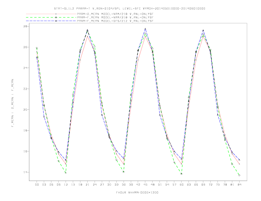Click the blue triangle peak marker at hour 45
Screen dimensions: 261x201
145,29
